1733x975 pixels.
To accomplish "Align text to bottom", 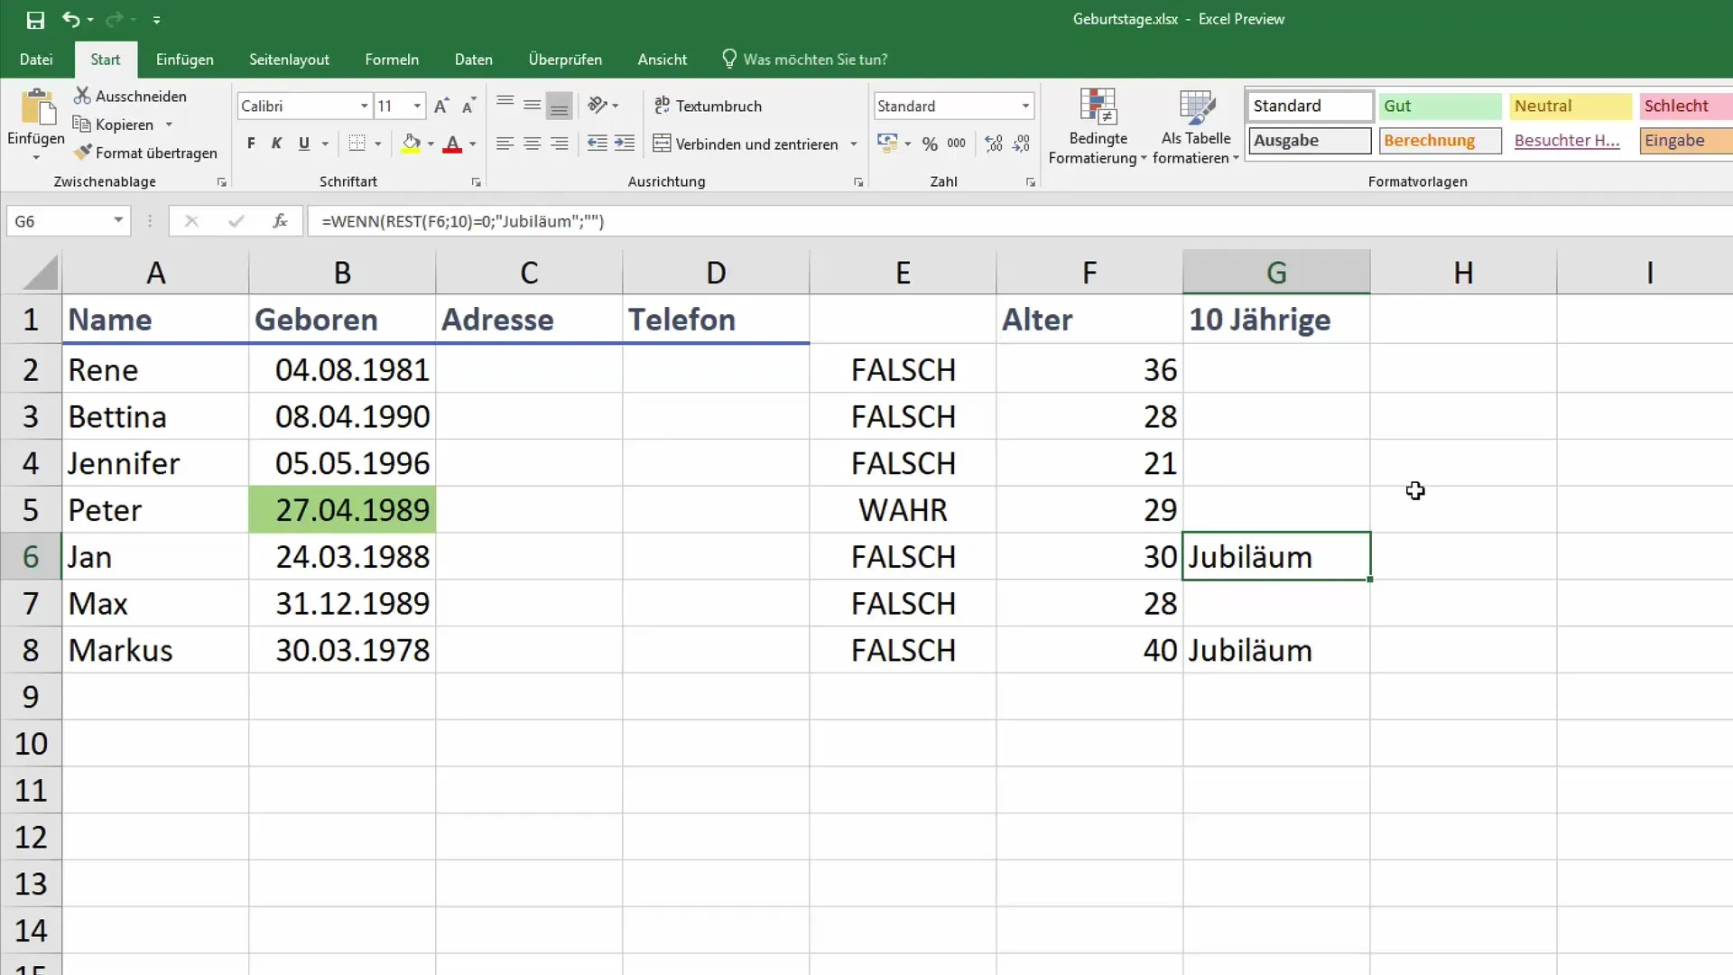I will 560,106.
